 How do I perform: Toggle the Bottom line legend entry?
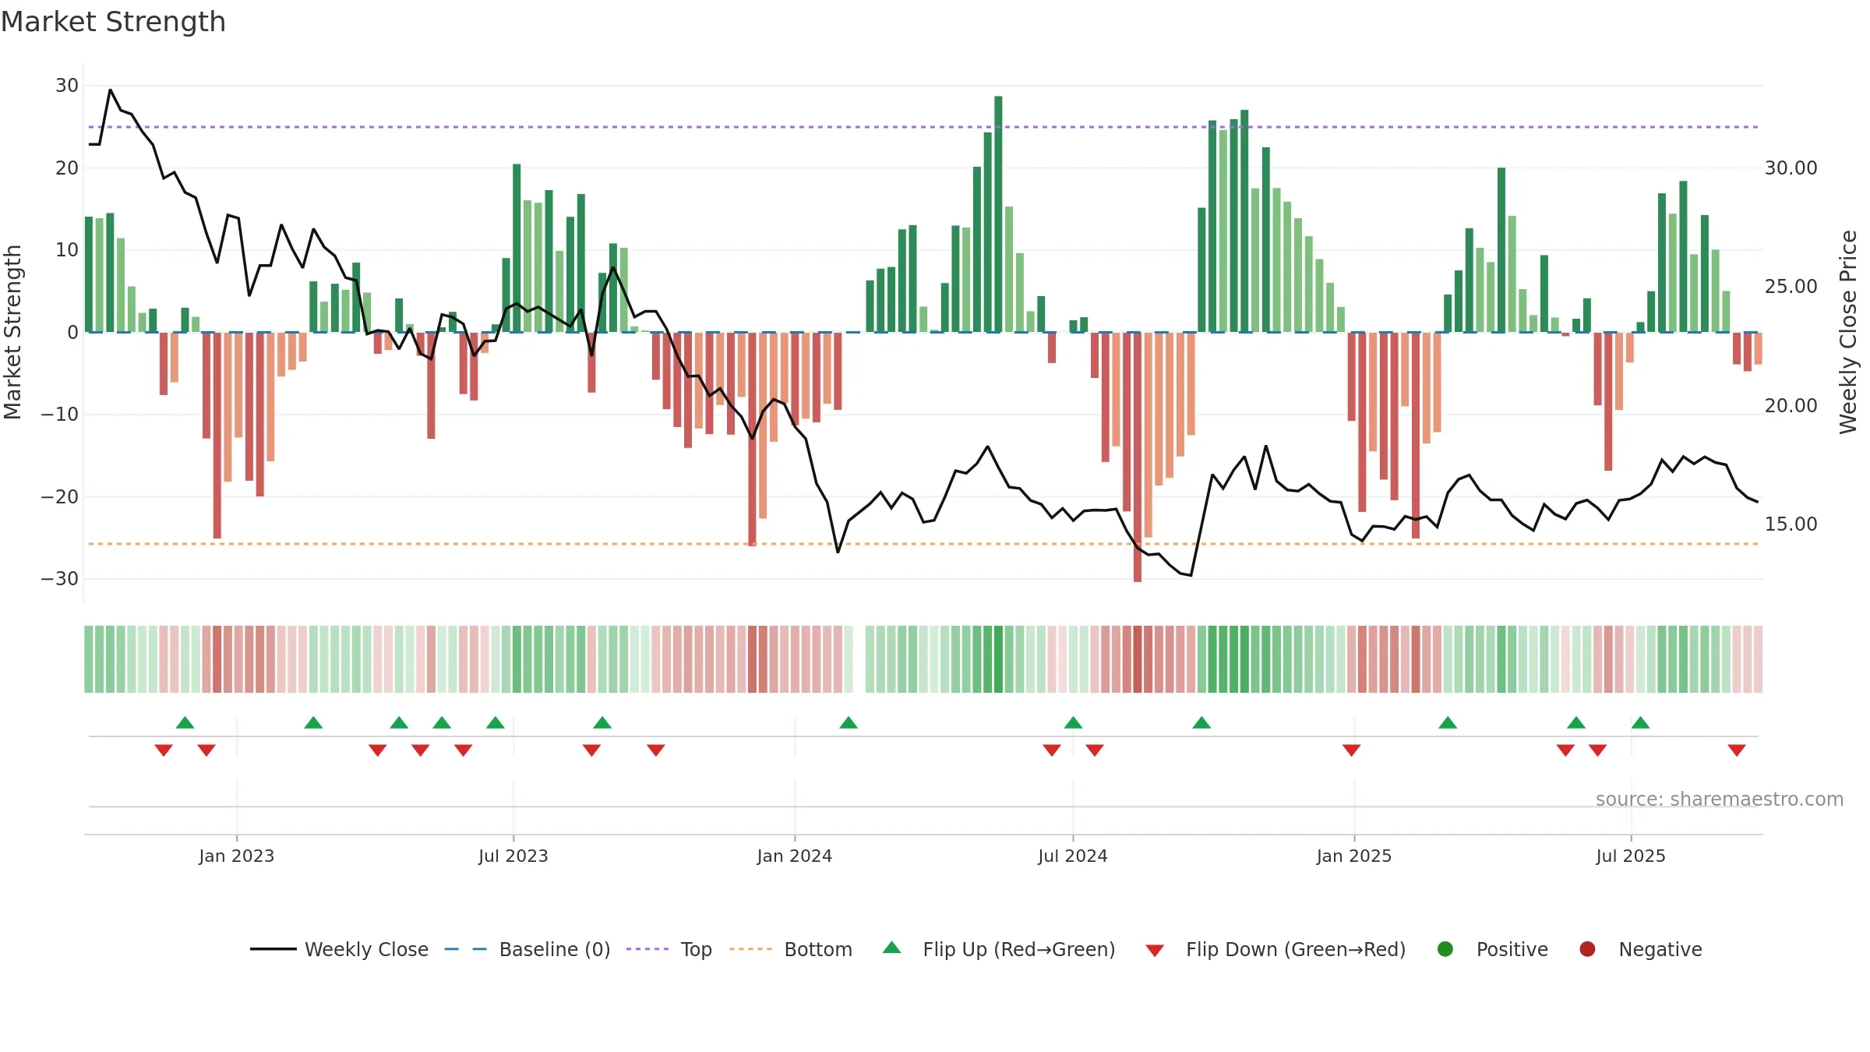tap(791, 949)
